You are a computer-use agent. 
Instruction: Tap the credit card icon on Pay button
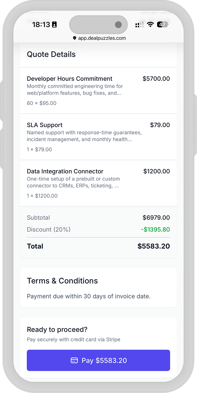click(74, 361)
